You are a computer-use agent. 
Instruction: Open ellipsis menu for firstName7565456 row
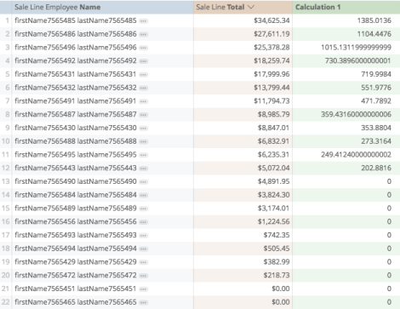(x=144, y=222)
